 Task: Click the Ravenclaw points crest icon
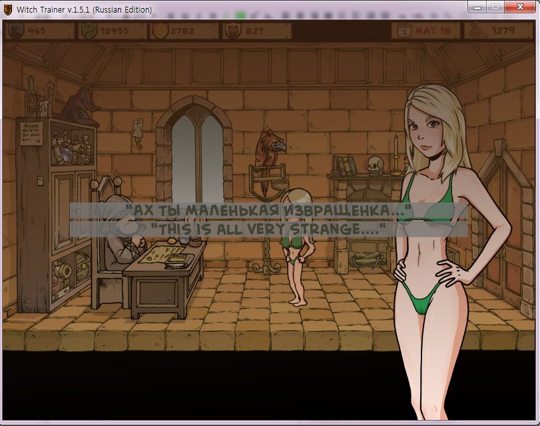15,31
